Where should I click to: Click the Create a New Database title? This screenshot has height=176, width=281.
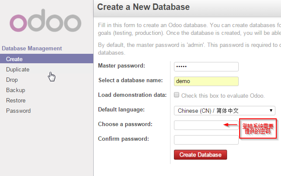(143, 7)
